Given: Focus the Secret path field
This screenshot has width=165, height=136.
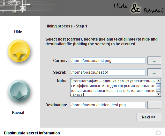Looking at the screenshot, I should point(108,72).
